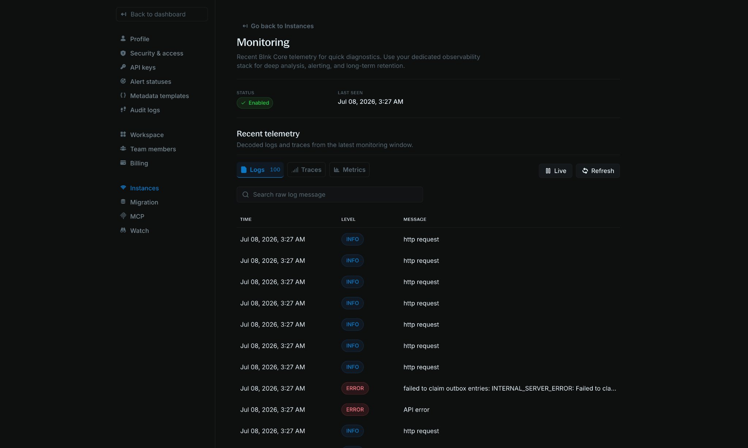Switch to the Traces tab
This screenshot has height=448, width=748.
pyautogui.click(x=306, y=170)
